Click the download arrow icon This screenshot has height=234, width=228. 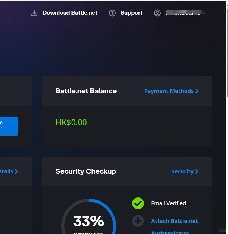pyautogui.click(x=34, y=13)
